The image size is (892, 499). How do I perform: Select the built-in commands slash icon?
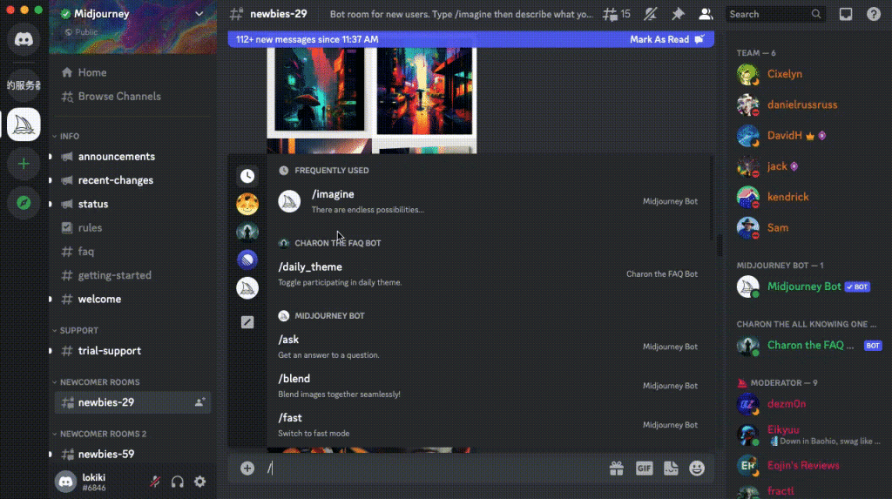(x=247, y=322)
